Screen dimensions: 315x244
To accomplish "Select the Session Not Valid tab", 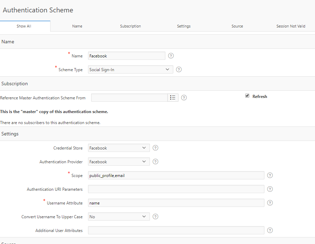I will [291, 26].
